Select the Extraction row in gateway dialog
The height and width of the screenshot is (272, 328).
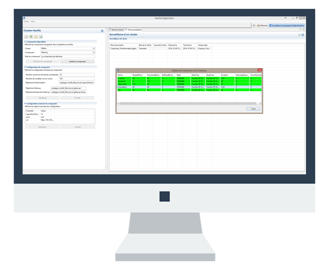click(189, 81)
